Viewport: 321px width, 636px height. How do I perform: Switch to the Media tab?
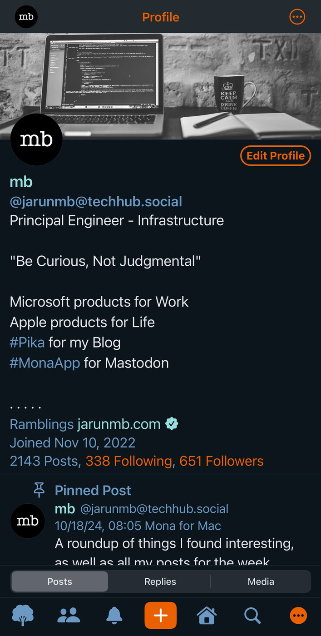pos(261,581)
